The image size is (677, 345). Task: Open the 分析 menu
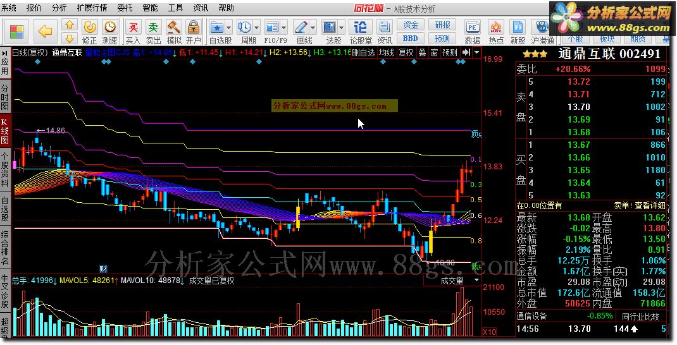pos(59,8)
